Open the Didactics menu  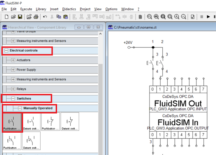click(x=68, y=9)
